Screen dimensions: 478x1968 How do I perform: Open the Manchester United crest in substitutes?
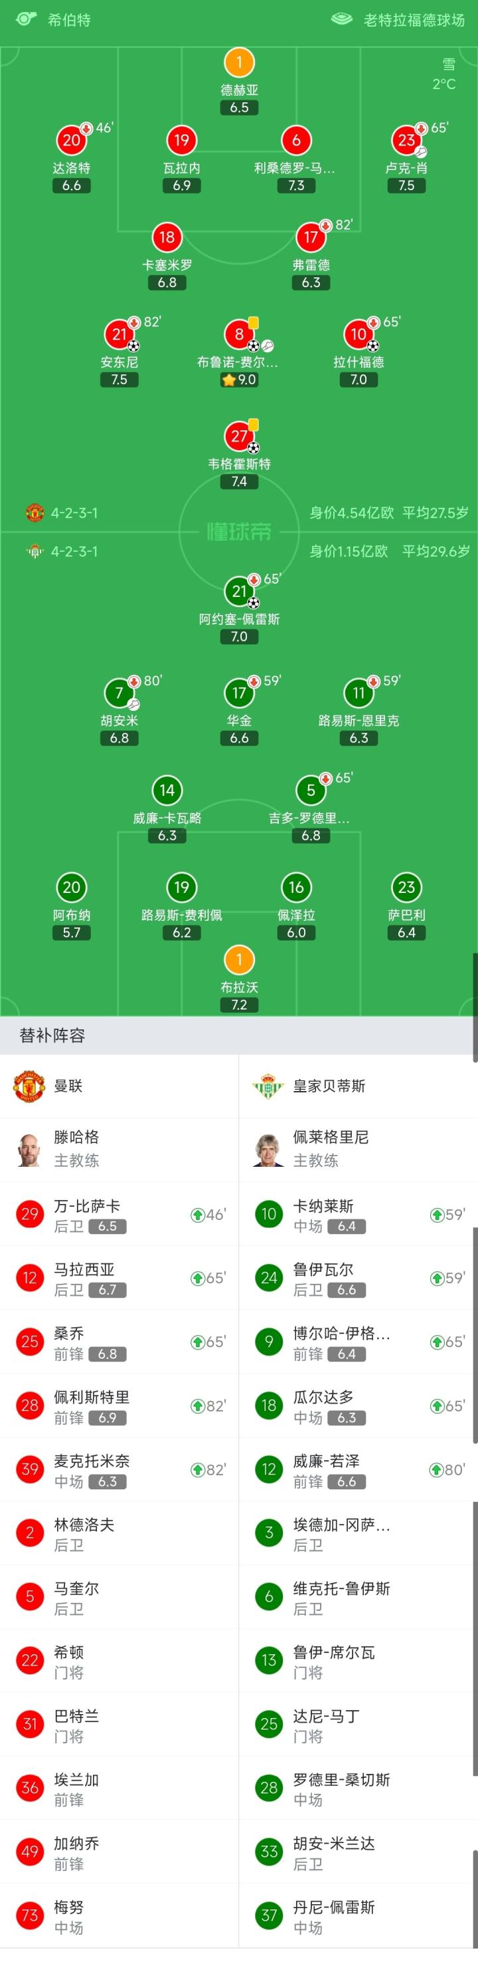coord(30,1086)
